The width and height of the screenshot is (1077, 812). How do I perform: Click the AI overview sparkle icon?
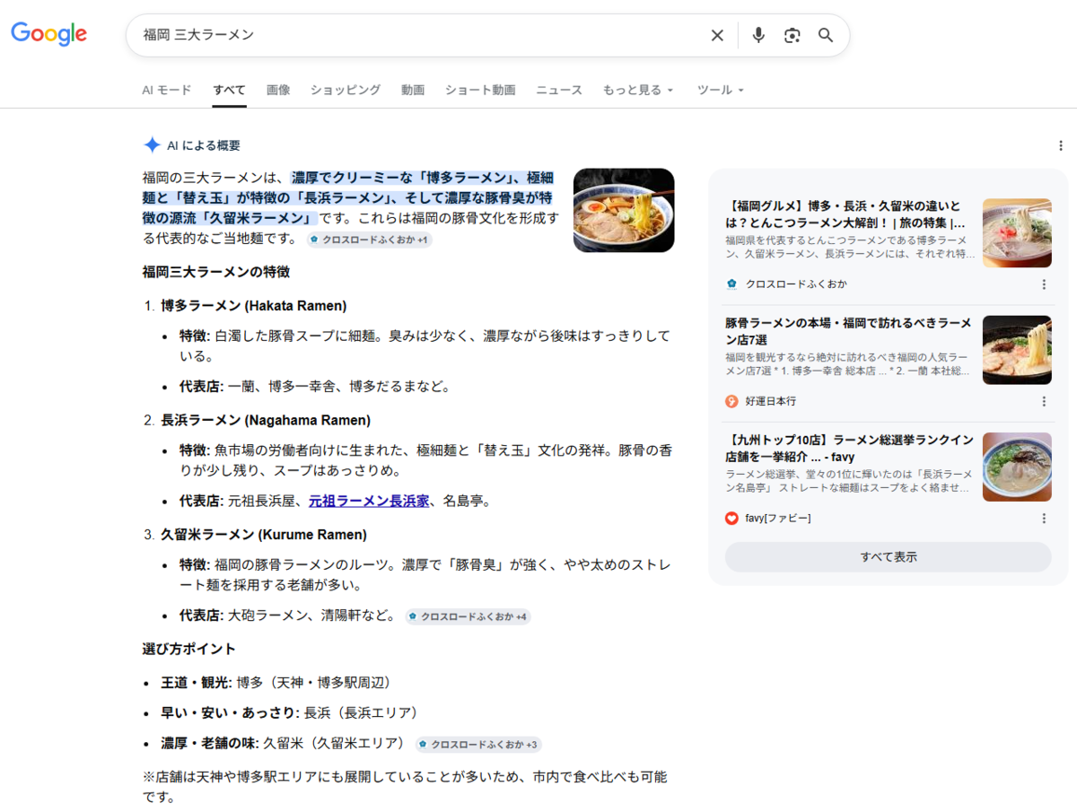pyautogui.click(x=152, y=145)
